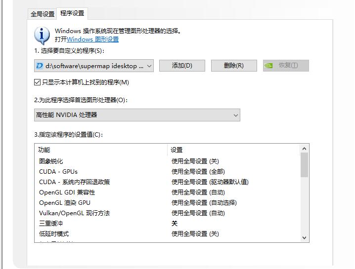This screenshot has width=355, height=269.
Task: Select the 程序设置 tab
Action: [x=72, y=13]
